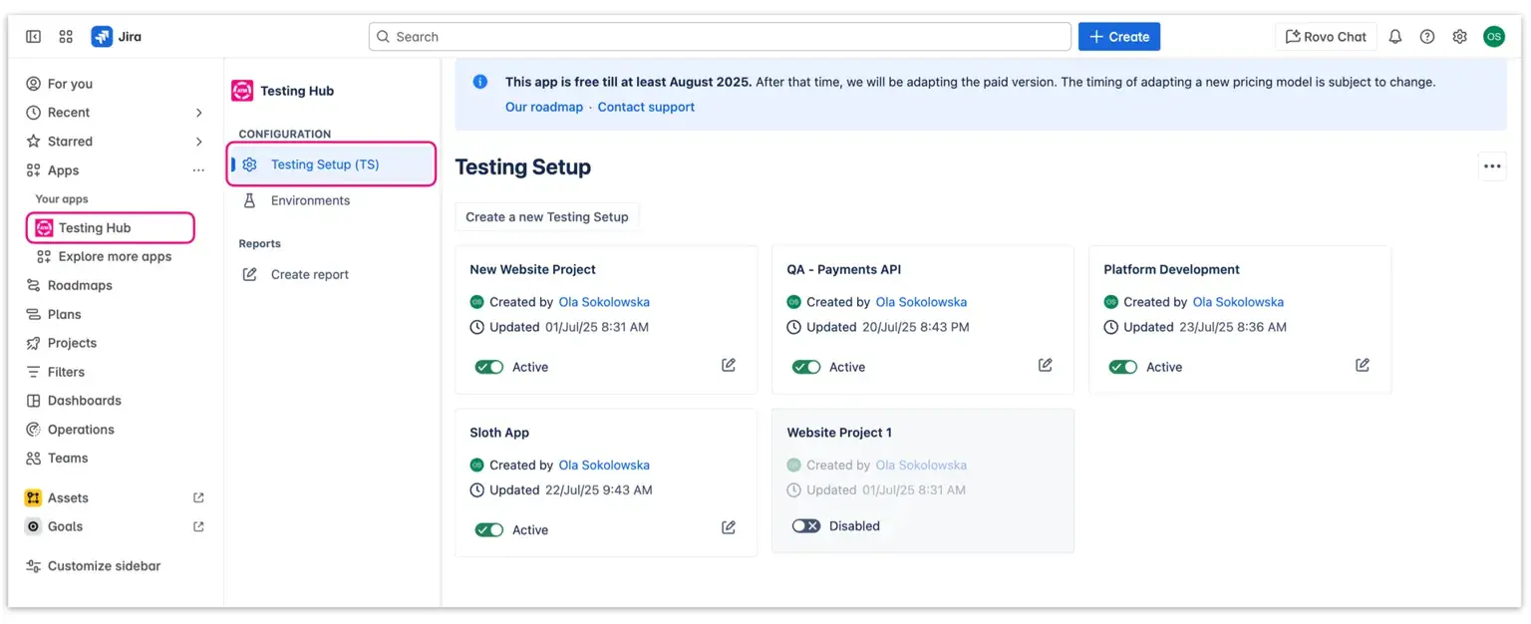Open the app switcher grid
This screenshot has width=1531, height=624.
pos(66,36)
